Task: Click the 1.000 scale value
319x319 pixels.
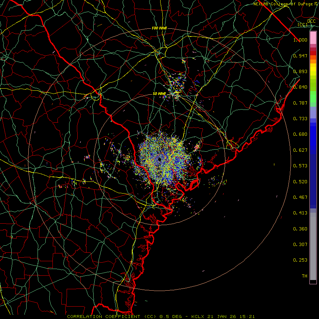Action: 300,40
